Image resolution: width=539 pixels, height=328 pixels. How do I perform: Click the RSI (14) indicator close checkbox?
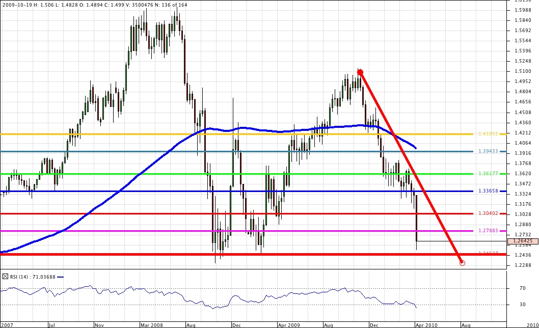coord(6,277)
